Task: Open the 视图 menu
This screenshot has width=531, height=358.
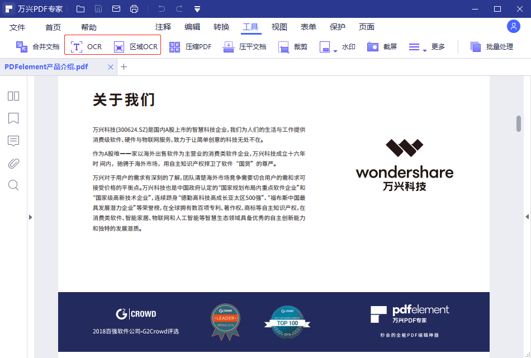Action: point(279,26)
